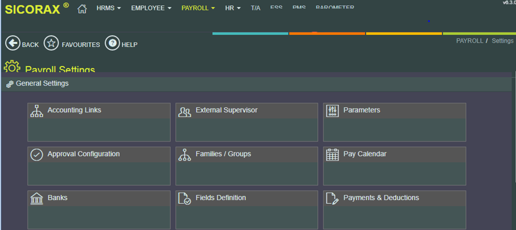Viewport: 516px width, 230px height.
Task: Click the Fields Definition document icon
Action: pyautogui.click(x=185, y=199)
